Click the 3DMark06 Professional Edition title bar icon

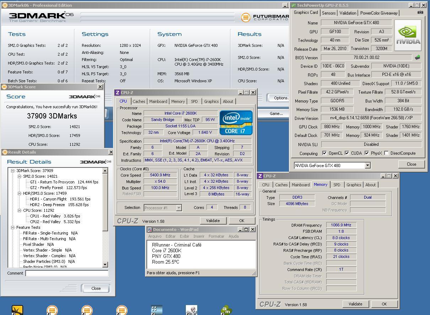pos(4,5)
